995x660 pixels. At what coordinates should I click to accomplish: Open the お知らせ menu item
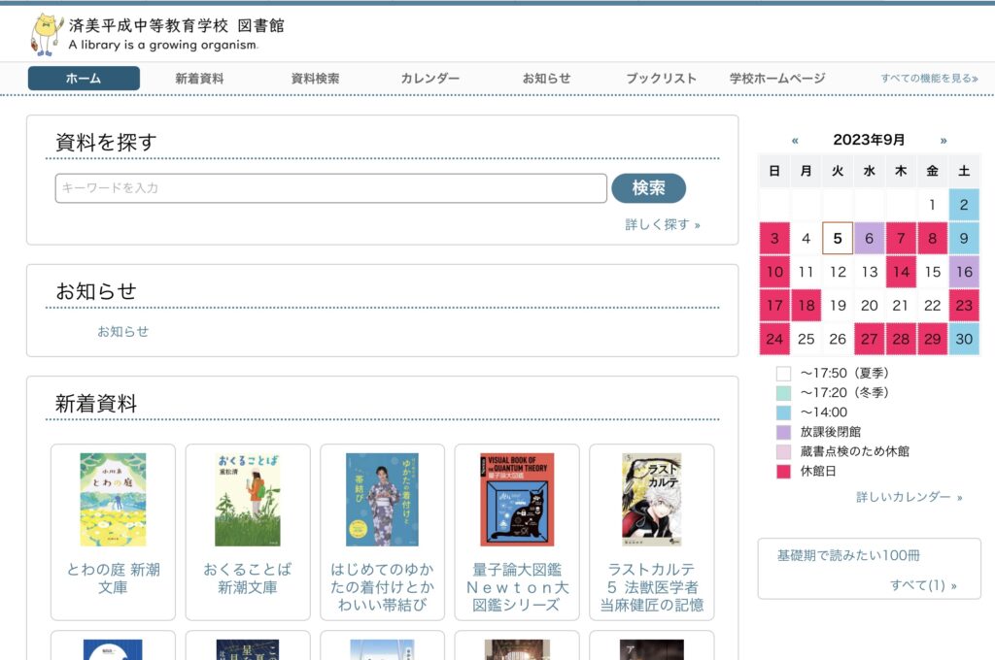tap(546, 78)
